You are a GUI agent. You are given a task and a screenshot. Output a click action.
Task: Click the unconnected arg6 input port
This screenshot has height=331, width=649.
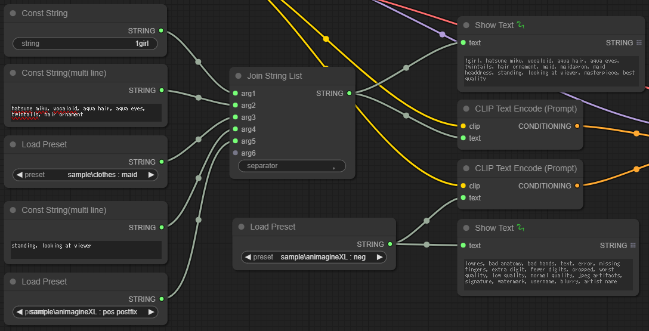pyautogui.click(x=236, y=153)
